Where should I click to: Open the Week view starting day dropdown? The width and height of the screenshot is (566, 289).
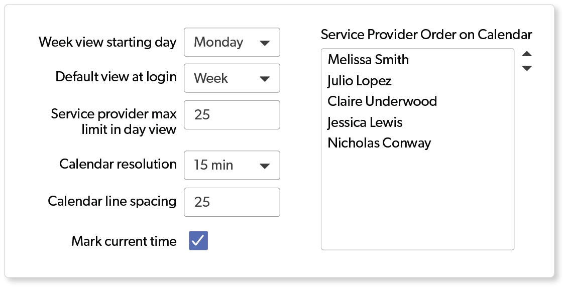tap(232, 42)
